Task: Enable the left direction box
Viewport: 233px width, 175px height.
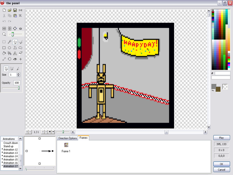Action: pyautogui.click(x=27, y=151)
